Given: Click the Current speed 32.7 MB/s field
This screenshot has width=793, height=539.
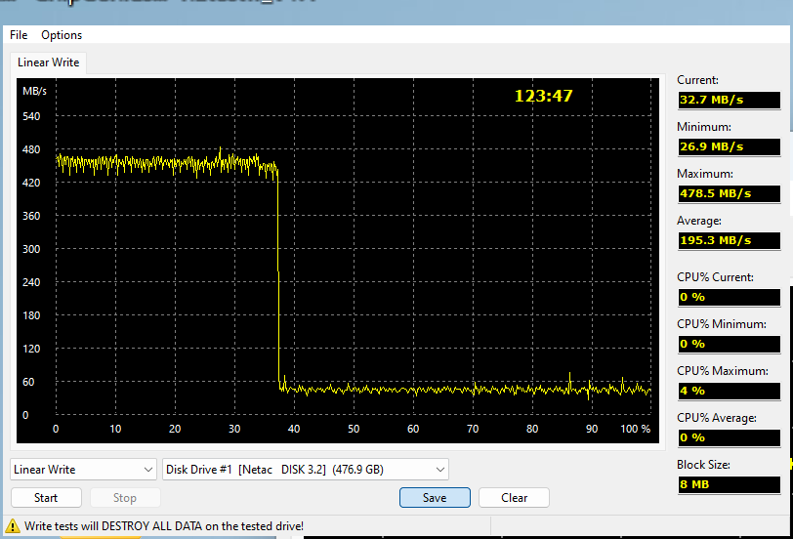Looking at the screenshot, I should [x=729, y=100].
